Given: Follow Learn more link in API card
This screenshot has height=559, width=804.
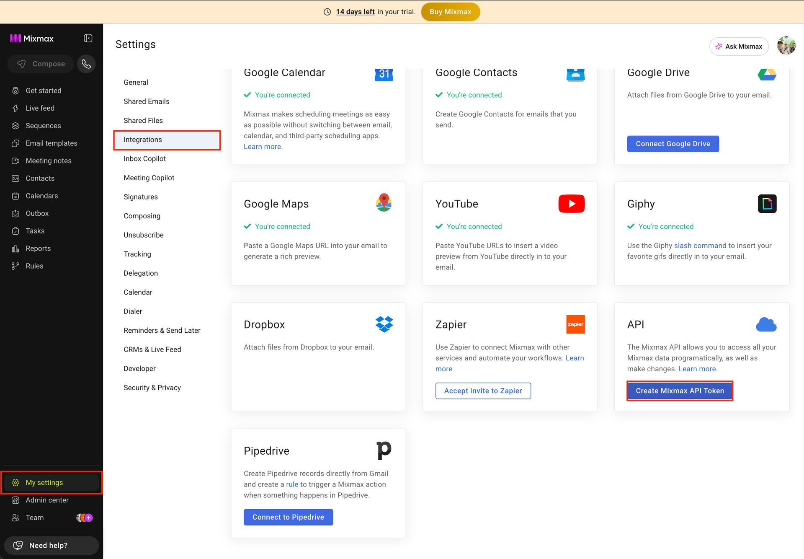Looking at the screenshot, I should coord(698,369).
